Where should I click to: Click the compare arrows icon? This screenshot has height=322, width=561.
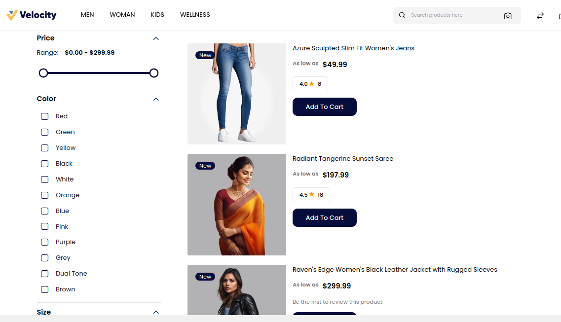tap(540, 16)
